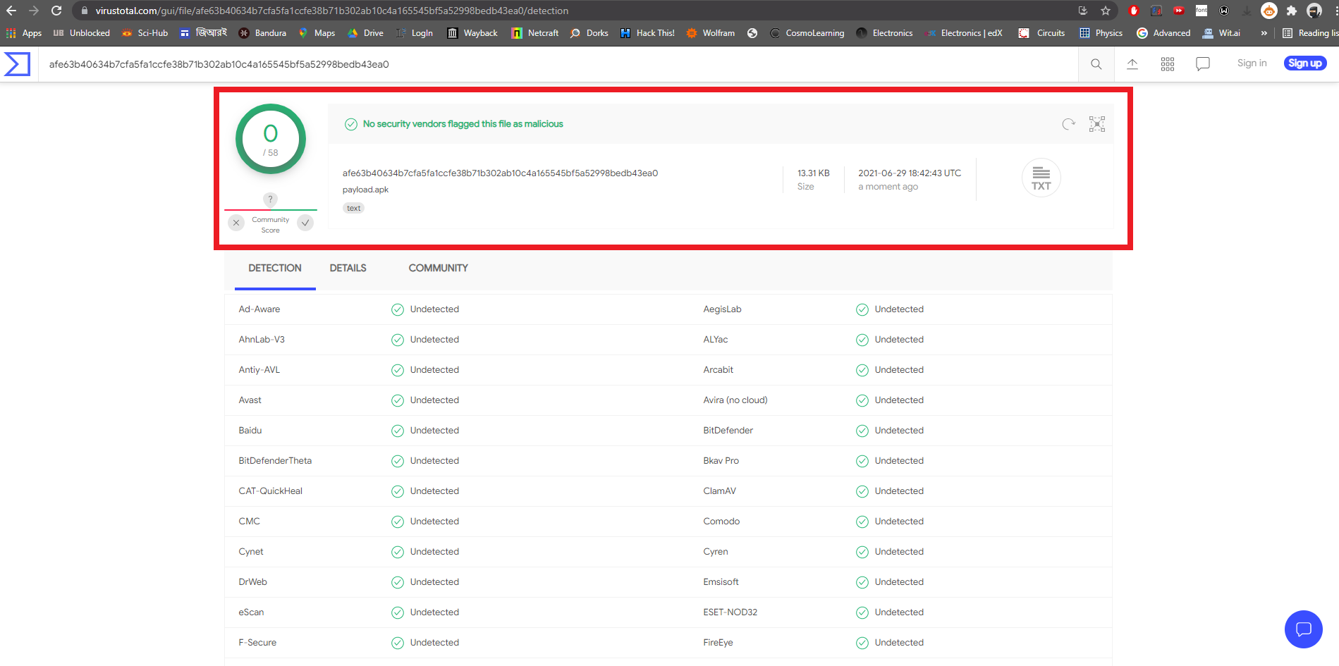The height and width of the screenshot is (666, 1339).
Task: Vote harmless with community checkmark button
Action: coord(305,223)
